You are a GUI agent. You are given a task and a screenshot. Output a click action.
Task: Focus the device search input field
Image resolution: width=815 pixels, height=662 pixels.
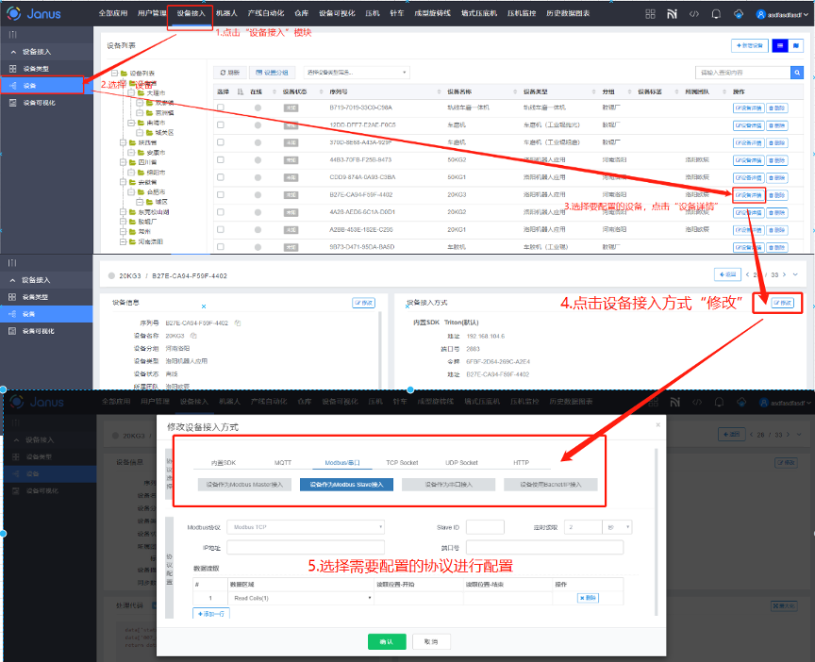point(742,73)
